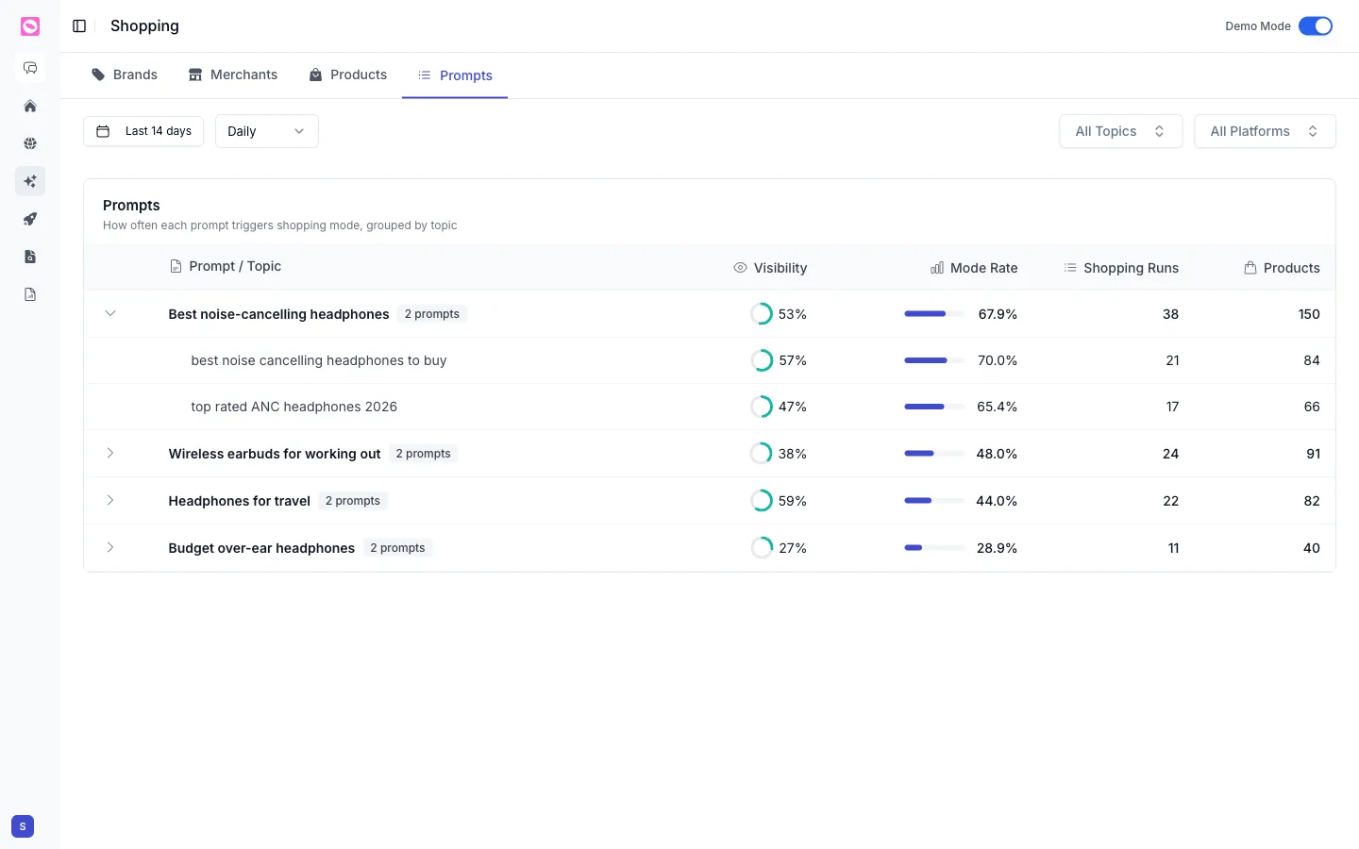Click the 48.0% mode rate bar
The width and height of the screenshot is (1359, 849).
pyautogui.click(x=934, y=454)
